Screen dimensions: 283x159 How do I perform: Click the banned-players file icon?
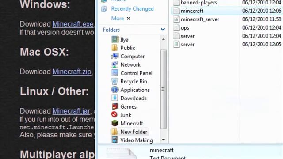(176, 3)
